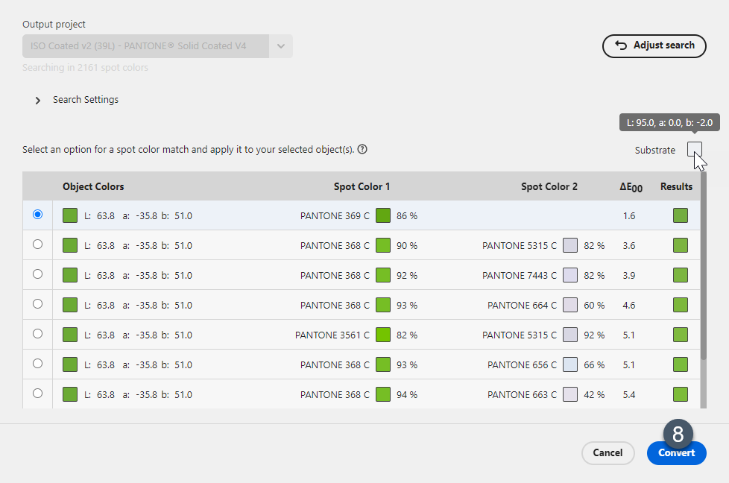Viewport: 729px width, 483px height.
Task: Click the Adjust search button
Action: tap(654, 45)
